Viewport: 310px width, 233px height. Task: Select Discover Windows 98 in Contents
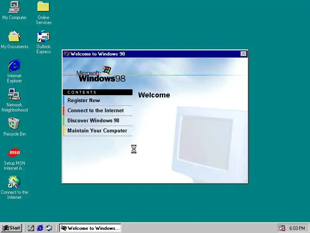pyautogui.click(x=98, y=121)
